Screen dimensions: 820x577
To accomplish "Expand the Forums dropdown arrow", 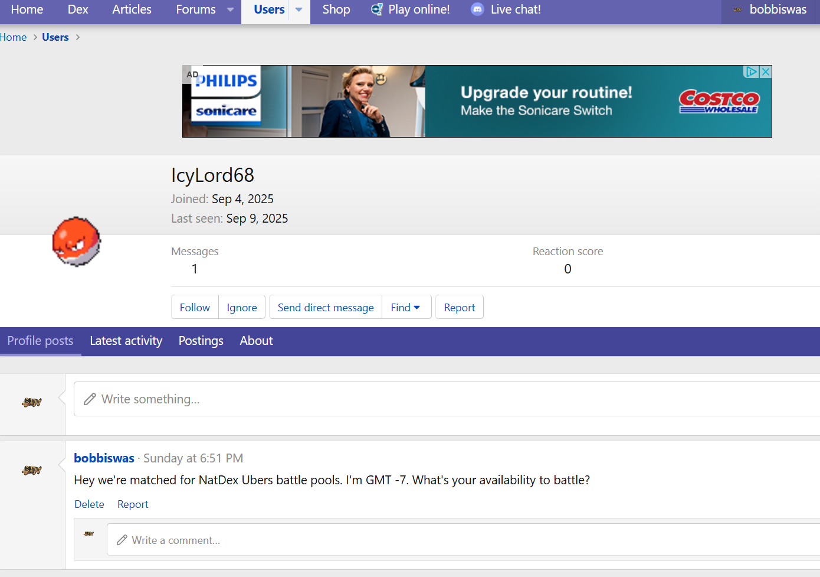I will coord(231,9).
